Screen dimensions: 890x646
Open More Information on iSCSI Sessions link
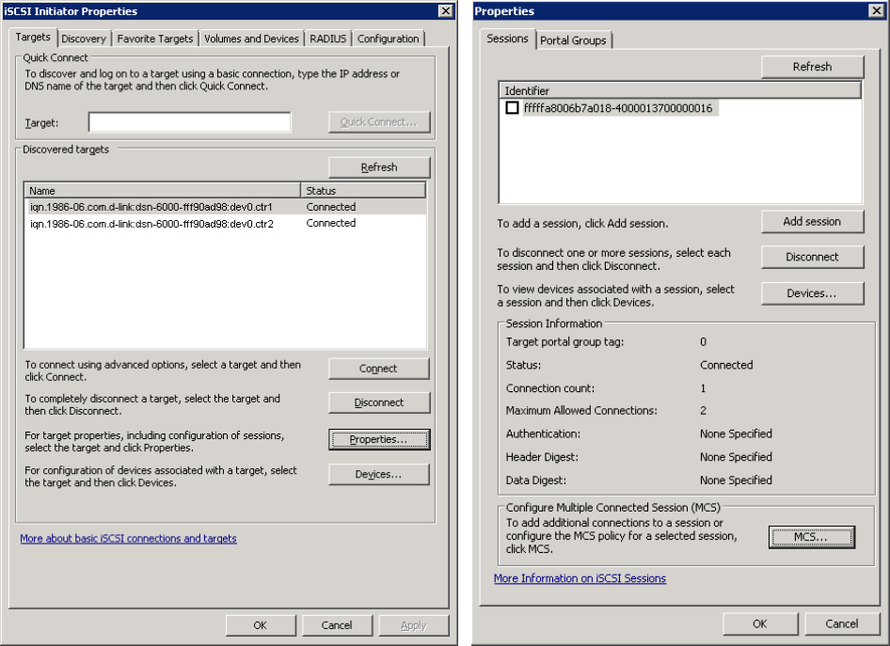tap(580, 578)
